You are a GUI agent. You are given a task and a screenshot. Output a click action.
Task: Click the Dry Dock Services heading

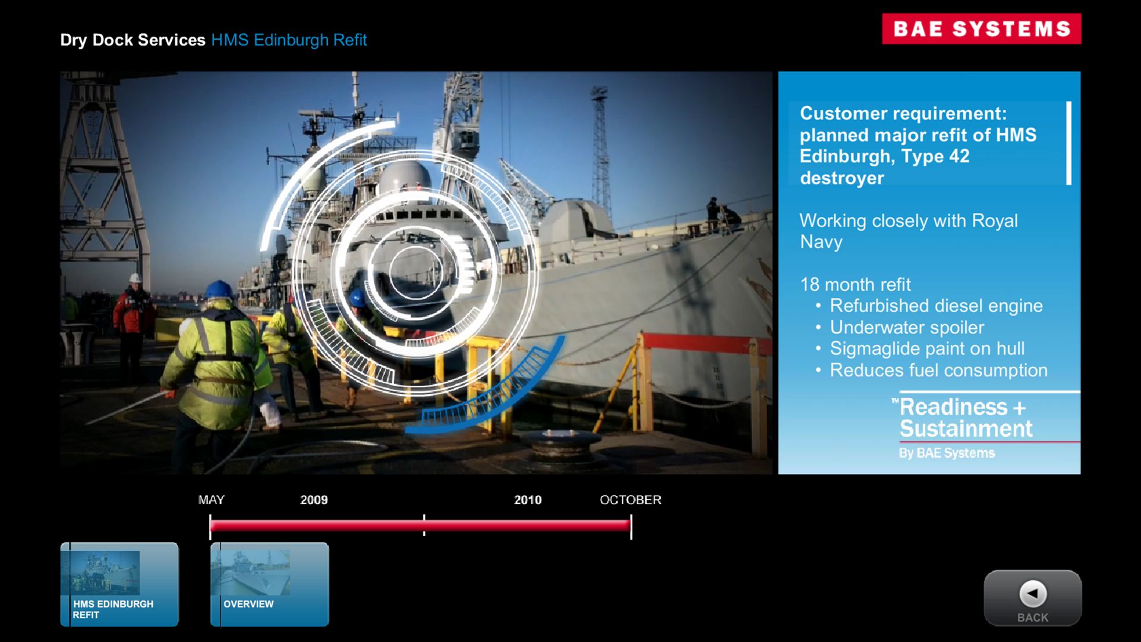133,40
